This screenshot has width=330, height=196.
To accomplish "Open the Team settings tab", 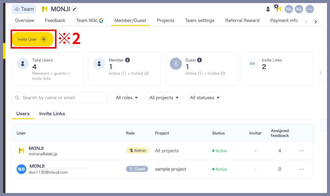I will pos(200,21).
